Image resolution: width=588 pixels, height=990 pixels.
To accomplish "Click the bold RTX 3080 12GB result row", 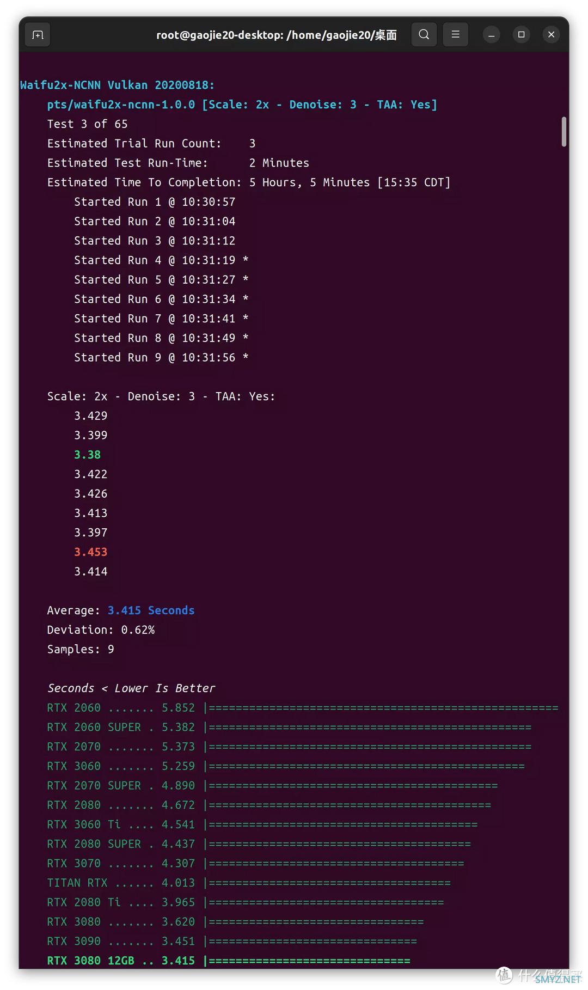I will (229, 961).
